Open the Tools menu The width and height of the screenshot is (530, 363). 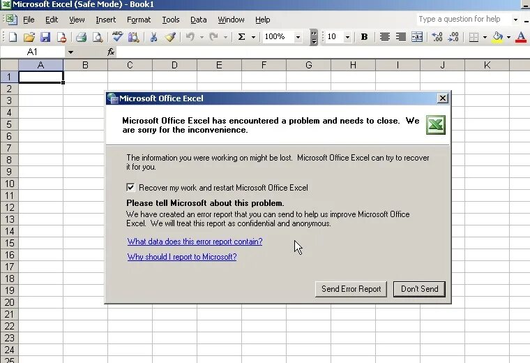[171, 20]
